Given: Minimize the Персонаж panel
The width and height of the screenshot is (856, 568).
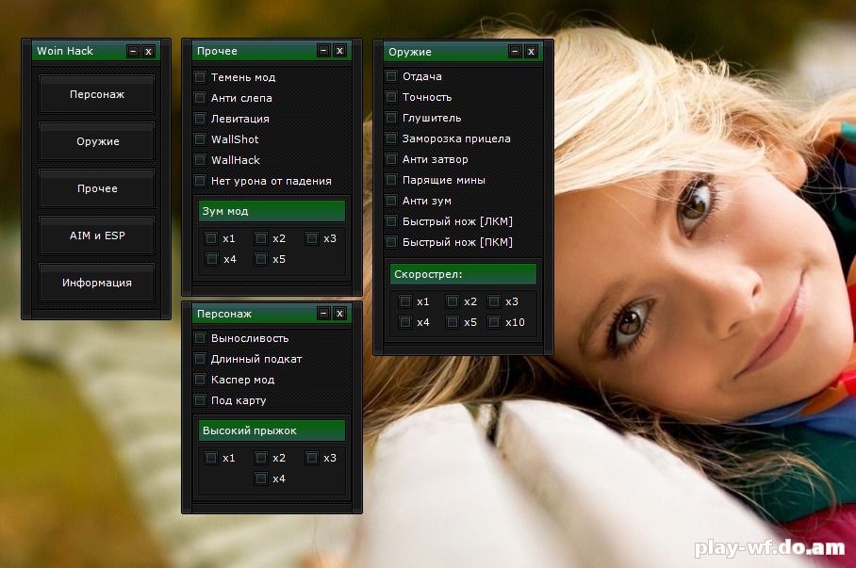Looking at the screenshot, I should pos(323,313).
